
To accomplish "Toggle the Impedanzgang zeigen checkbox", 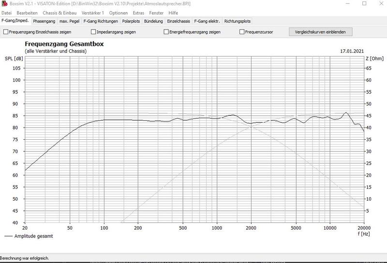I will coord(93,32).
